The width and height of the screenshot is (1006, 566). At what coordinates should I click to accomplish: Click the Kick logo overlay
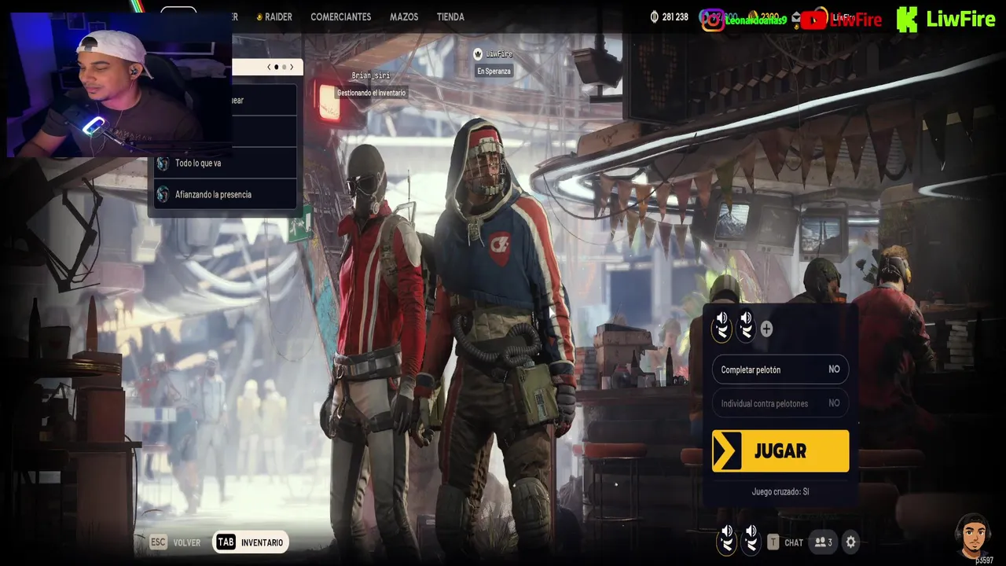(907, 20)
